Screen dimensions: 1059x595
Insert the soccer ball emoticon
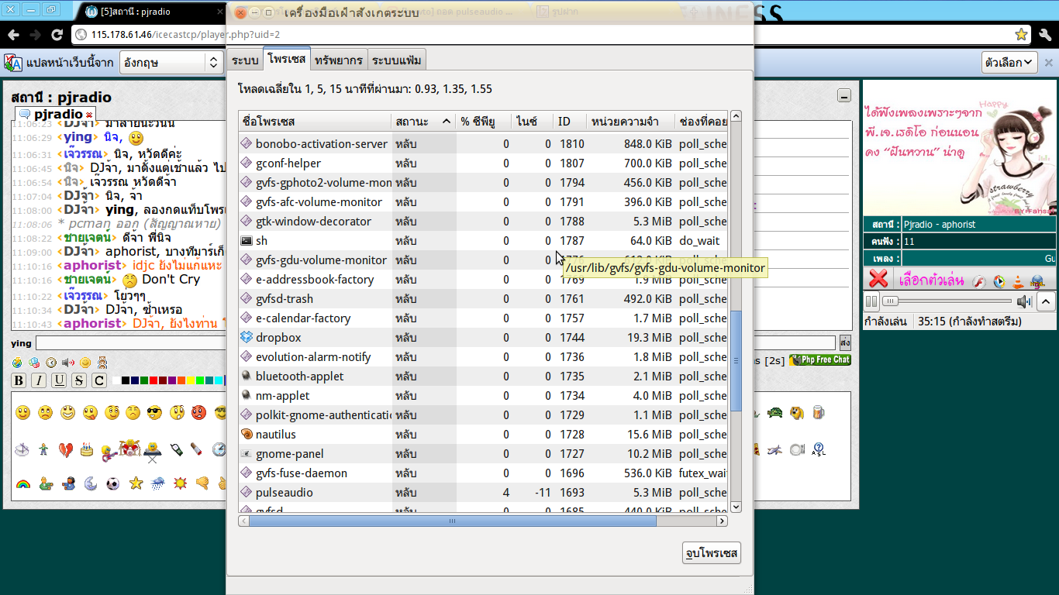113,483
